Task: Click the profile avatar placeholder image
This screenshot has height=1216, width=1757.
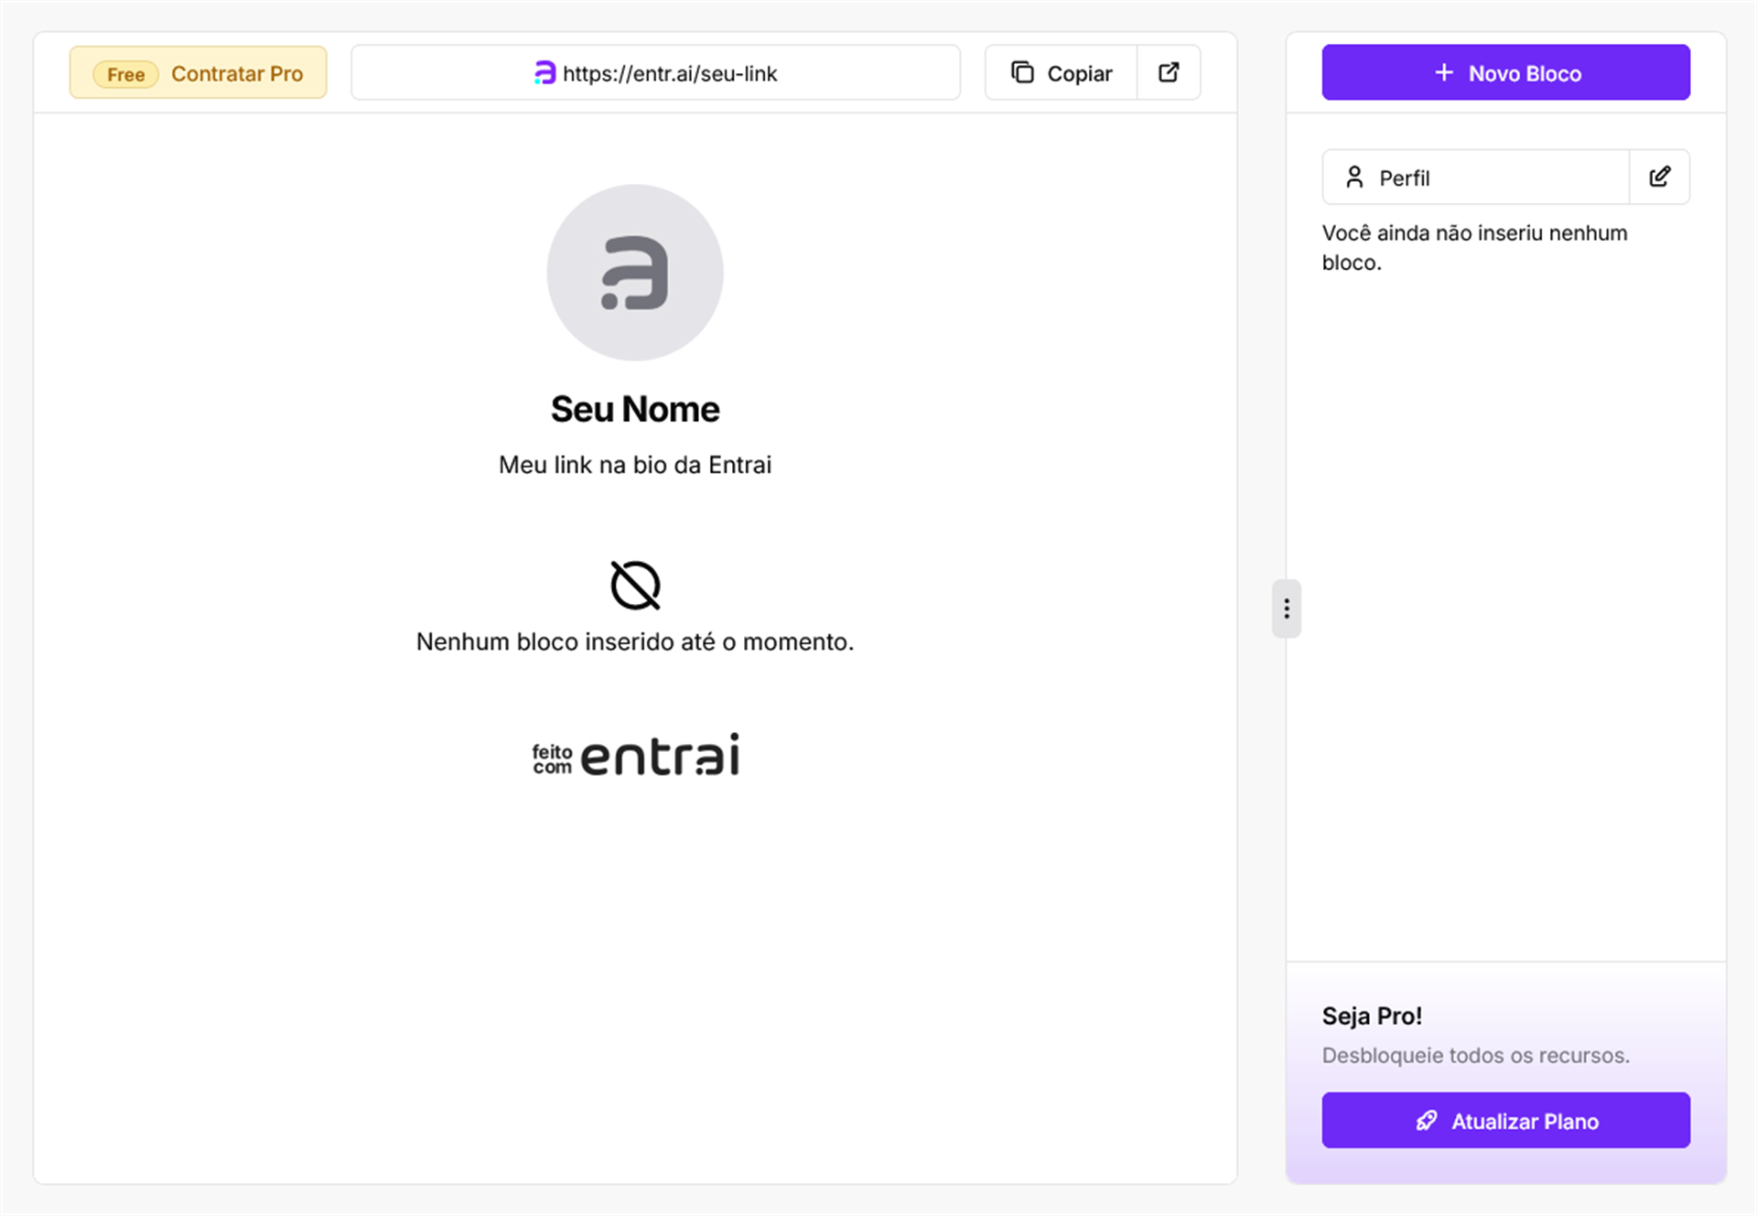Action: pos(635,273)
